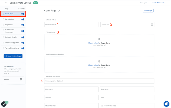The width and height of the screenshot is (171, 108).
Task: Click the pencil icon beside Cover Page
Action: point(59,11)
